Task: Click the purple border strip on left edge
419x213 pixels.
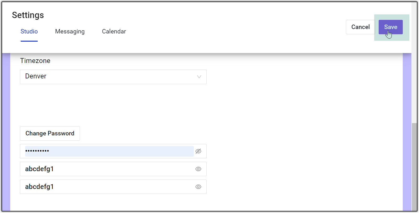Action: coord(6,131)
